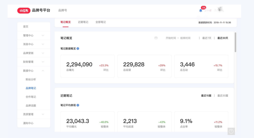Open notifications bell icon
The width and height of the screenshot is (254, 138).
(201, 10)
